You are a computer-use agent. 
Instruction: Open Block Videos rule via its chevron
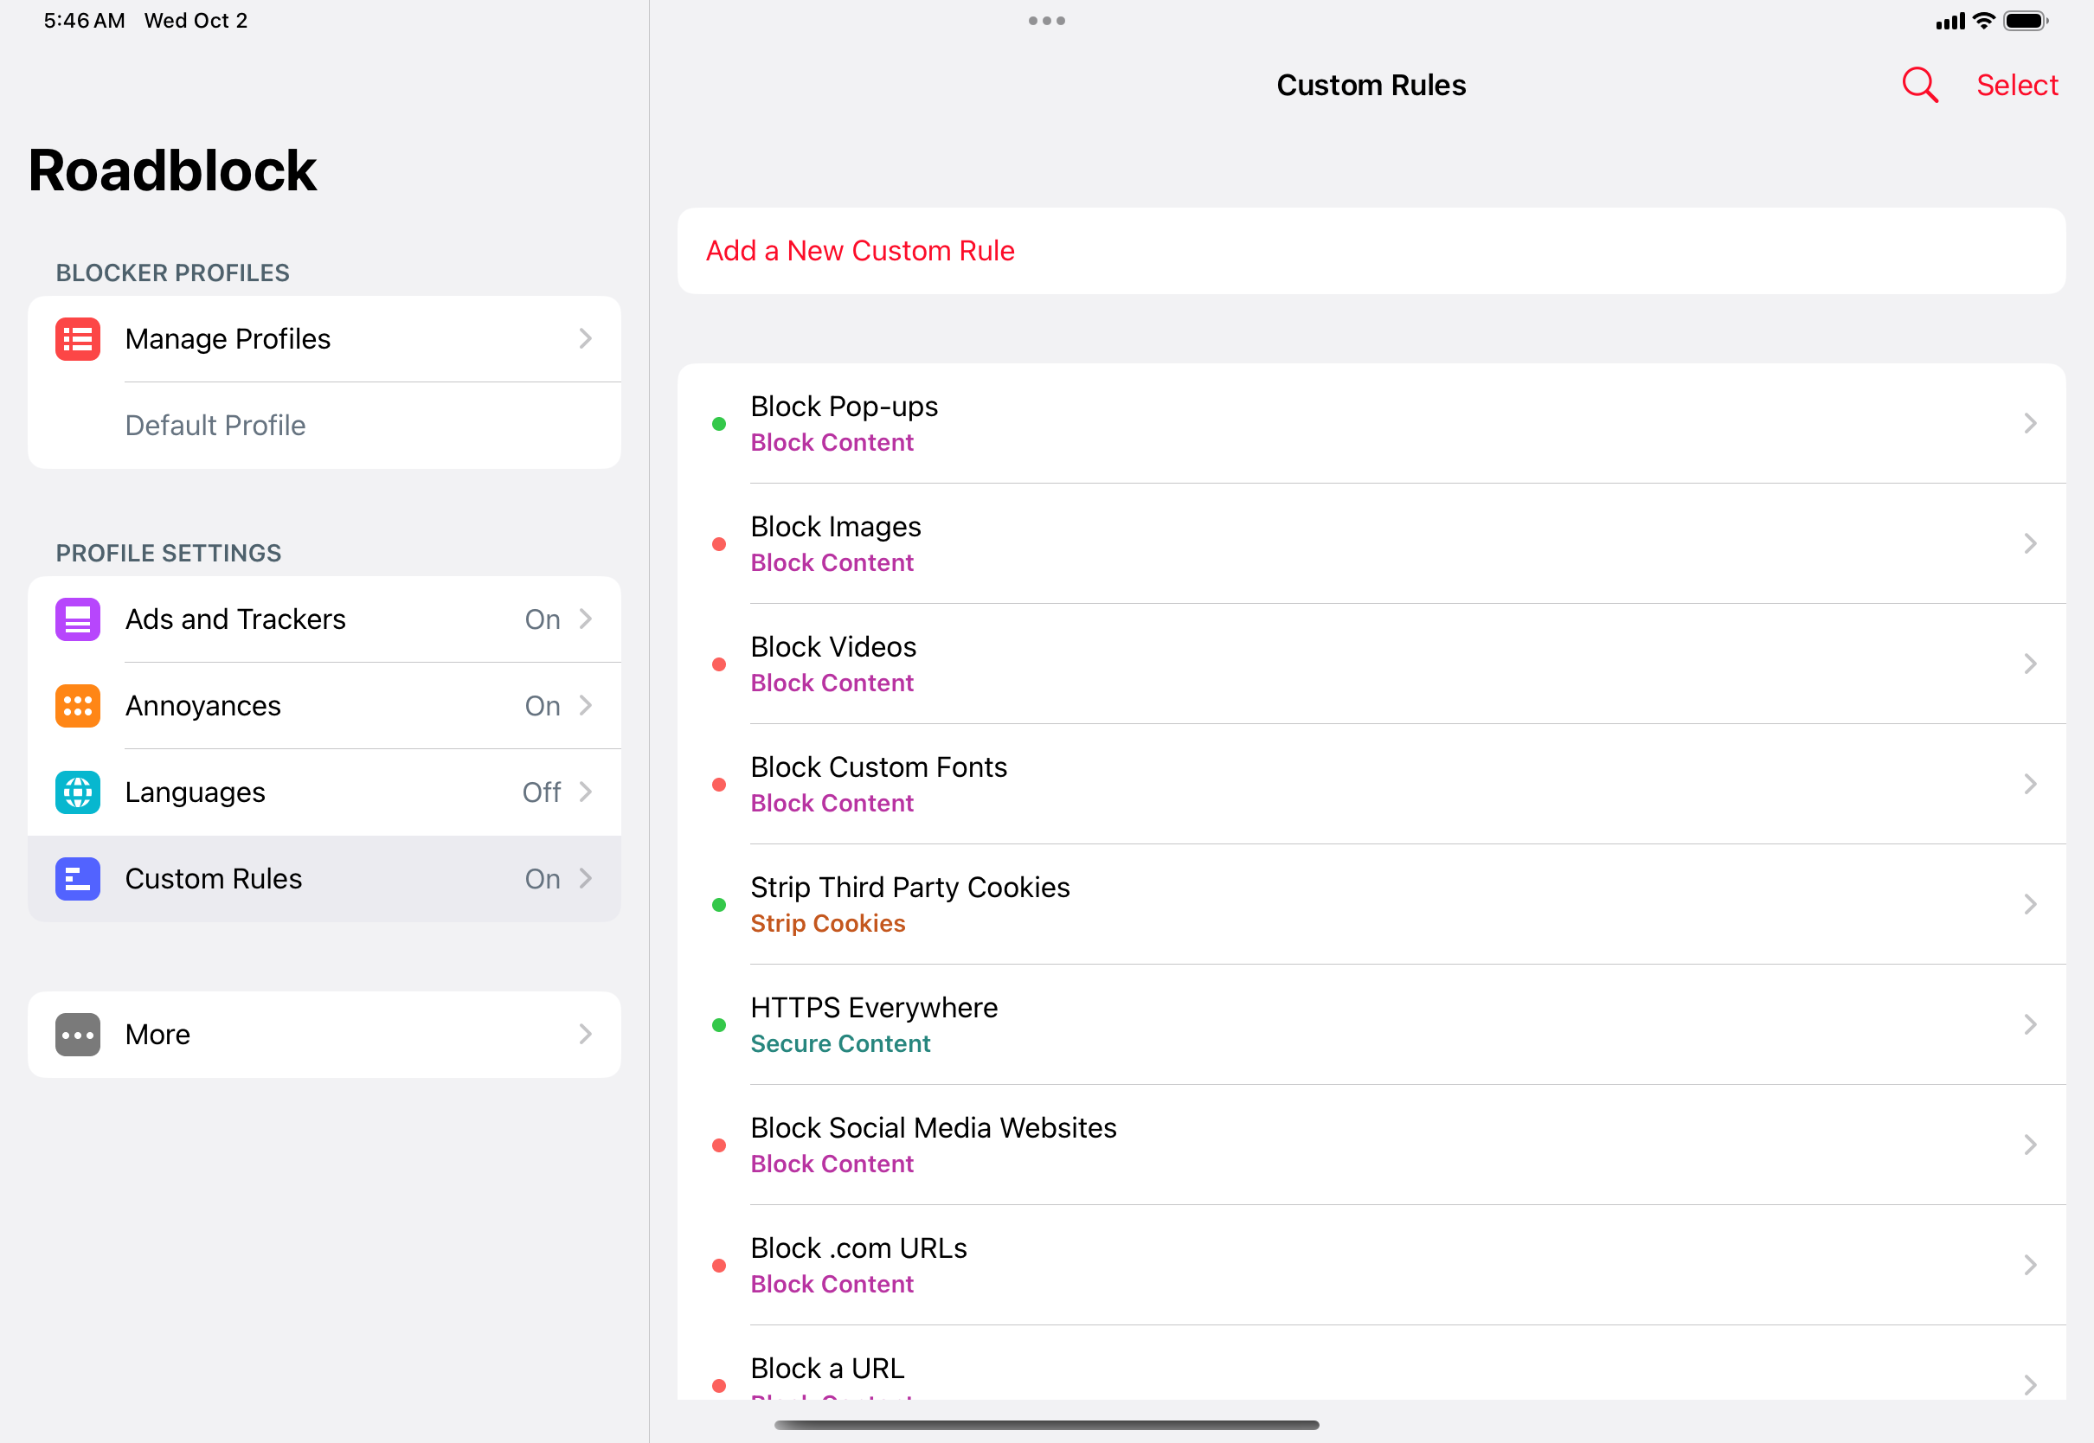click(2030, 664)
